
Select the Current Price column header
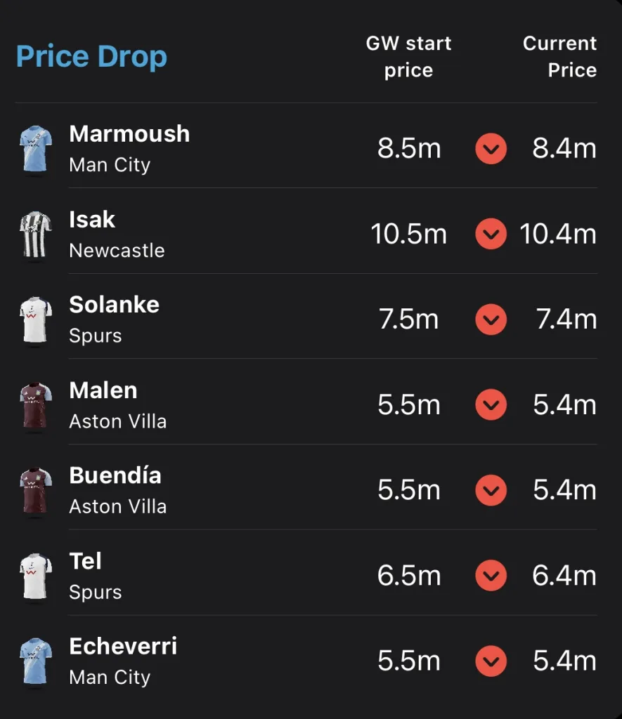click(559, 56)
